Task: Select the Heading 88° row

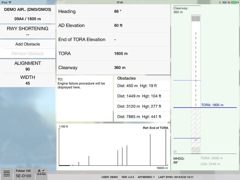Action: [x=113, y=11]
